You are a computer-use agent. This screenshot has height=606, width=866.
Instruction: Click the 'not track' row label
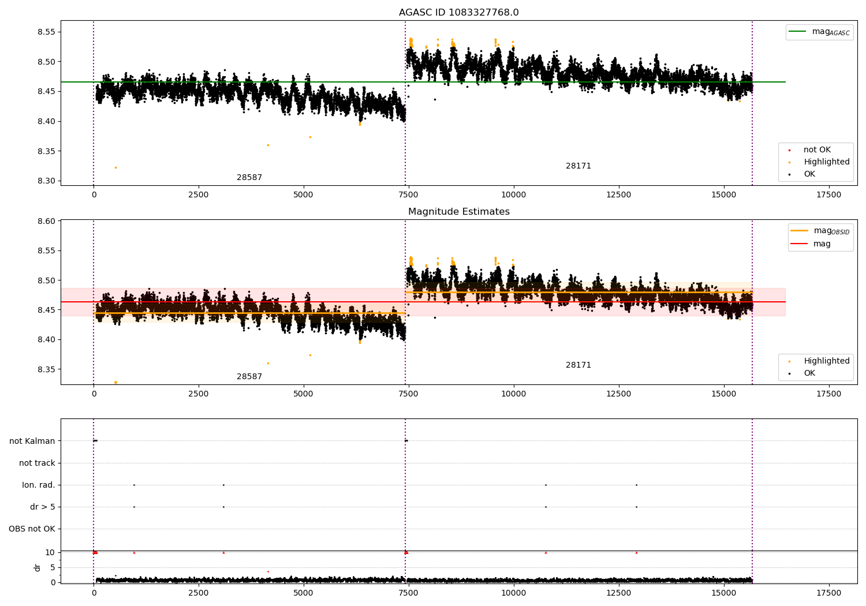tap(37, 463)
